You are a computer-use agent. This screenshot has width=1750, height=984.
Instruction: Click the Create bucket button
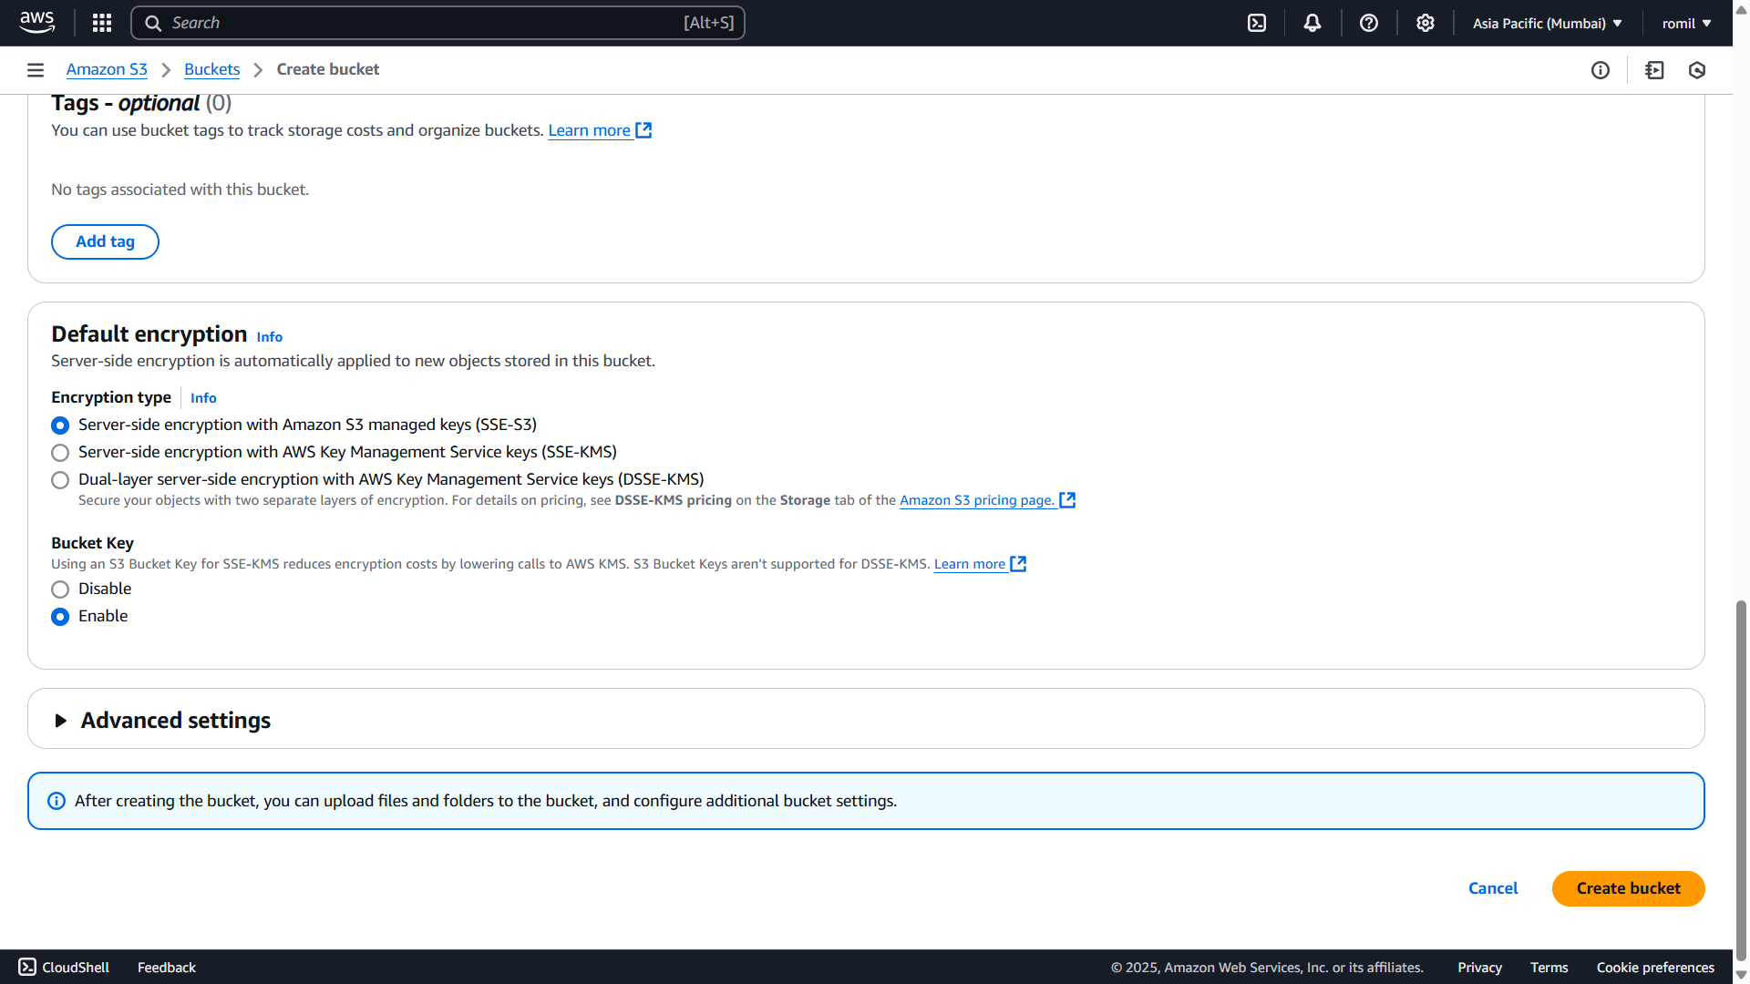pos(1628,888)
